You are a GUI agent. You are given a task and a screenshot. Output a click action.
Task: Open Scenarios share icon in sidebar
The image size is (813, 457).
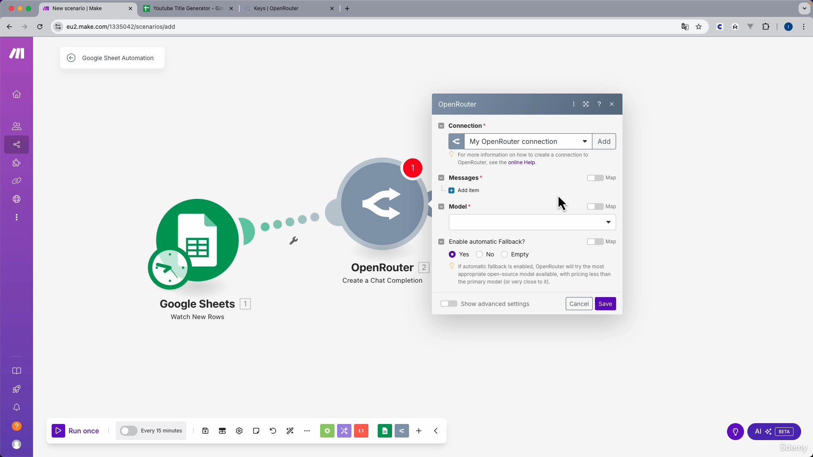point(17,145)
